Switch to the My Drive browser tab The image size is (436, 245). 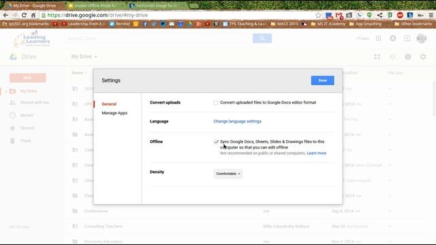coord(34,5)
